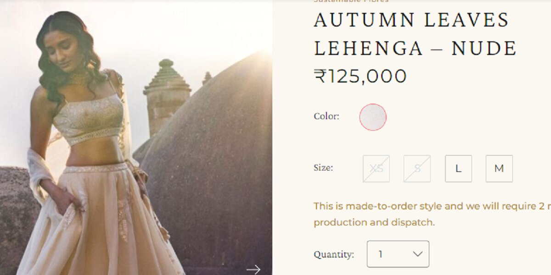The width and height of the screenshot is (551, 275).
Task: Choose the crossed-out S size
Action: pyautogui.click(x=417, y=169)
